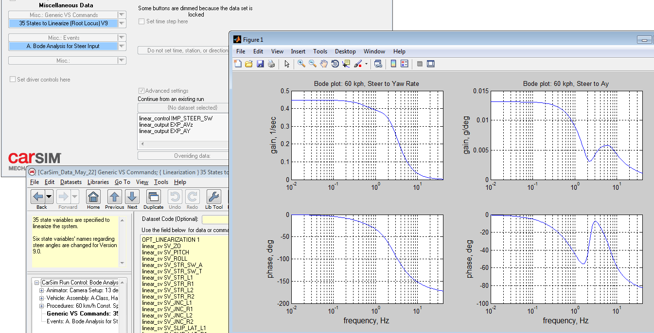654x333 pixels.
Task: Click the MATLAB logo in Figure 1 title bar
Action: pos(237,39)
